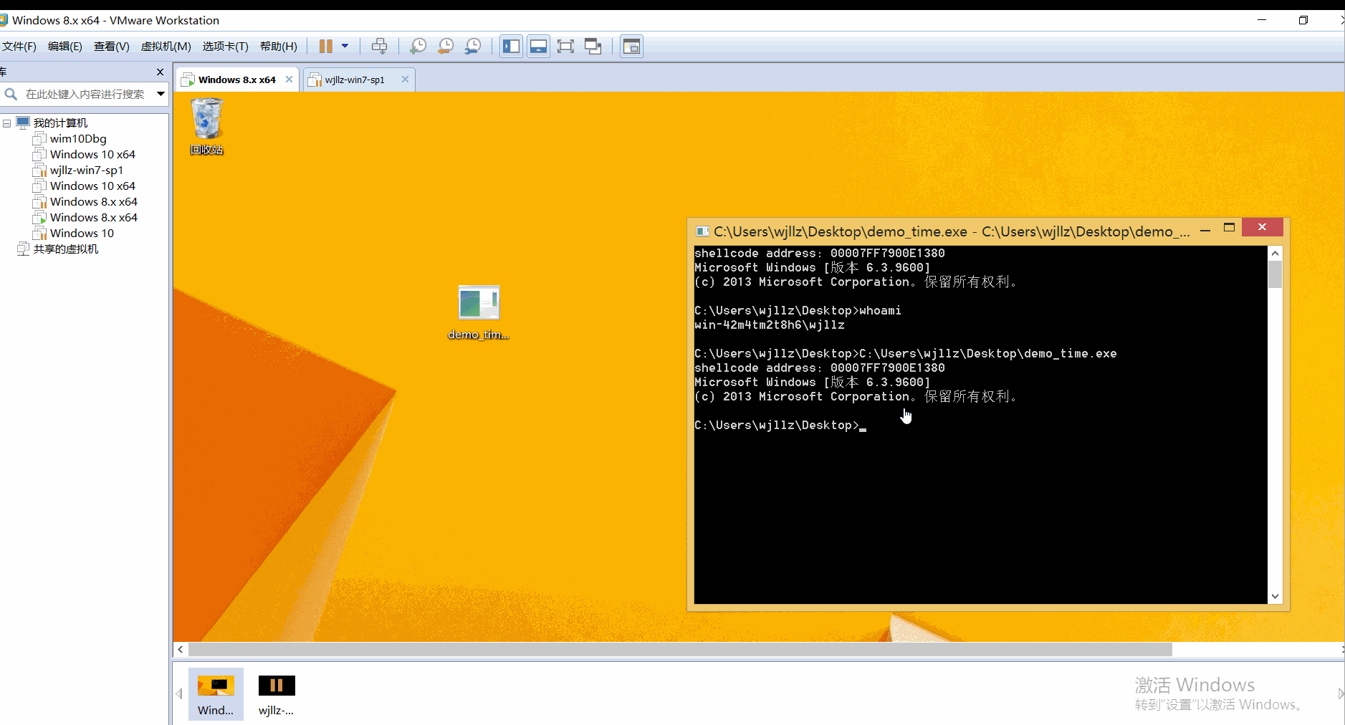Click the thumbnail bar right arrow
This screenshot has width=1345, height=725.
point(1341,693)
